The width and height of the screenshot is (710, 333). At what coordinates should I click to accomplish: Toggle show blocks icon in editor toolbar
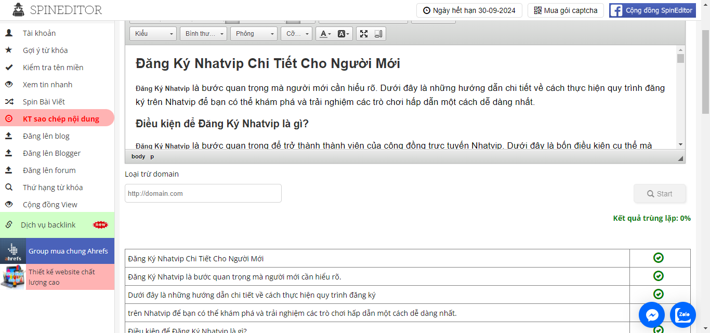coord(378,34)
